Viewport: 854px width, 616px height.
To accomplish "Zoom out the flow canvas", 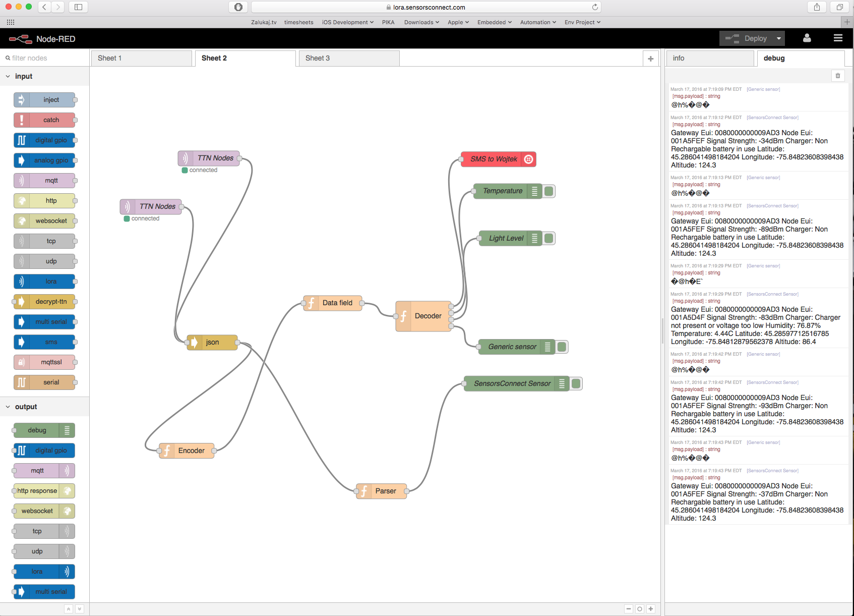I will (x=629, y=609).
